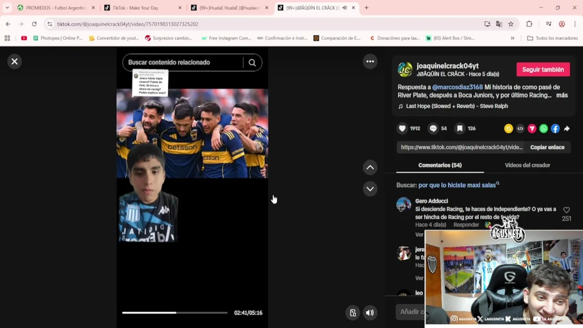Open the Photopea bookmark
The height and width of the screenshot is (328, 583).
(58, 38)
